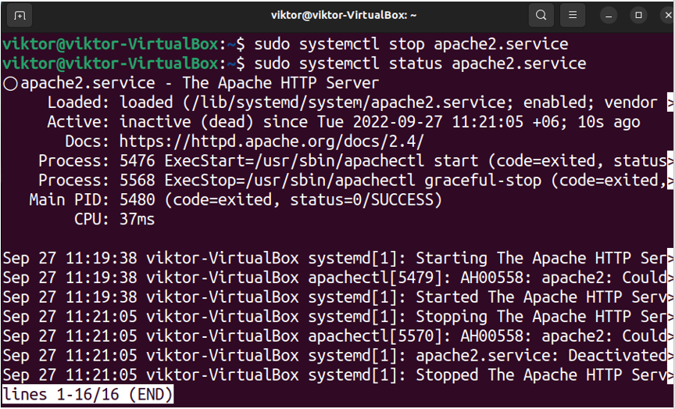Click the truncation arrow on the Loaded line
Image resolution: width=675 pixels, height=409 pixels.
click(x=670, y=102)
